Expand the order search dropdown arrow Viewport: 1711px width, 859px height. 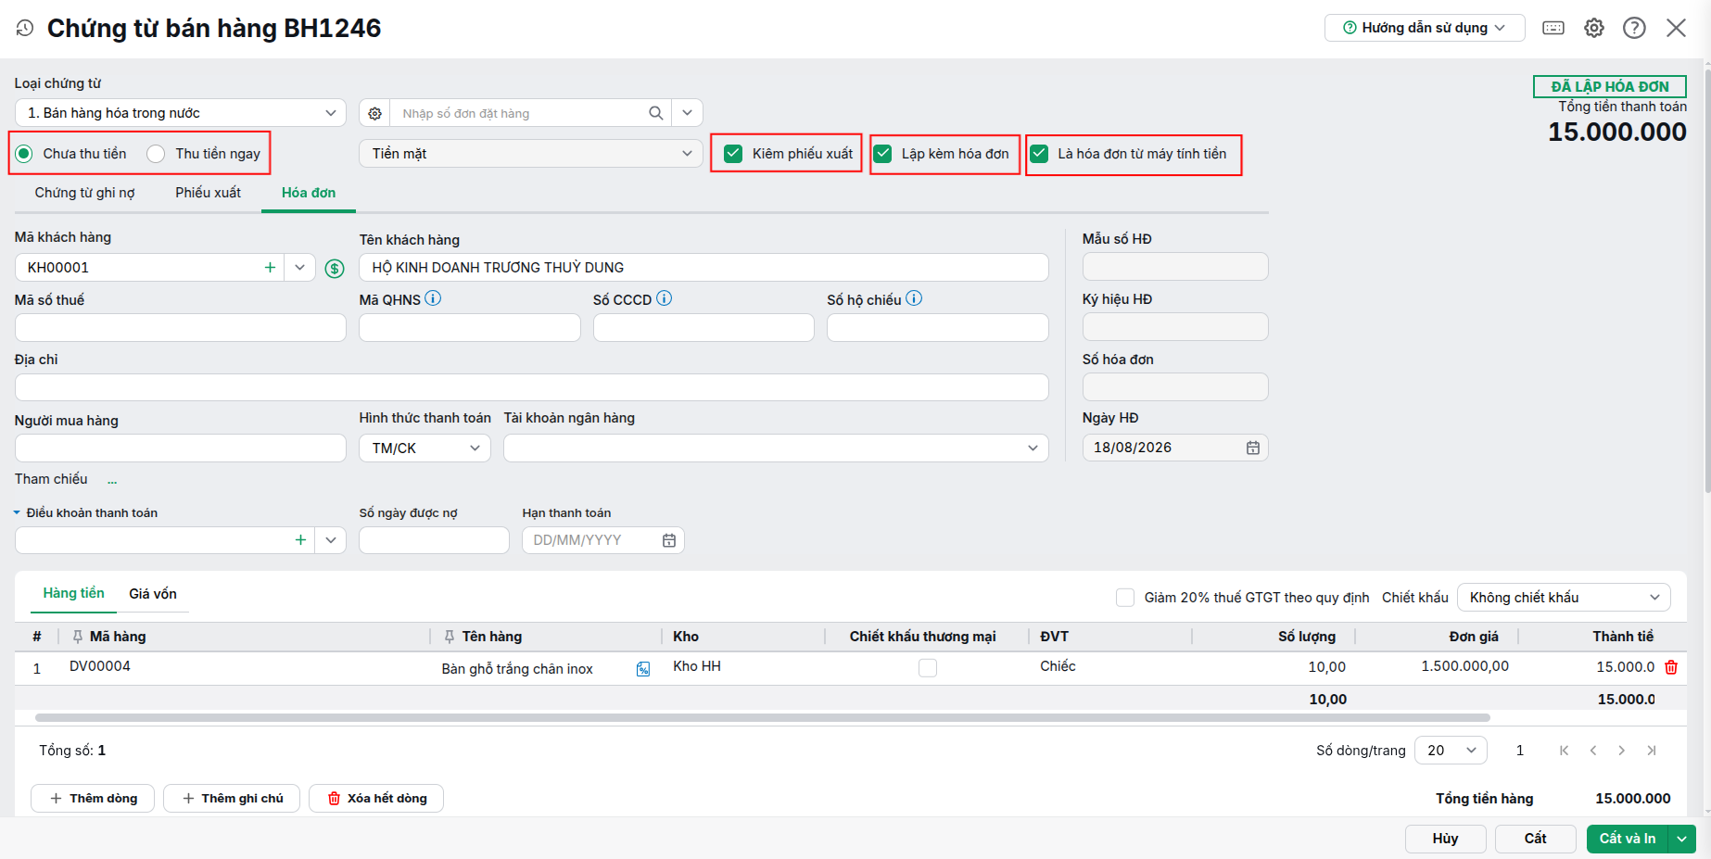pos(687,113)
